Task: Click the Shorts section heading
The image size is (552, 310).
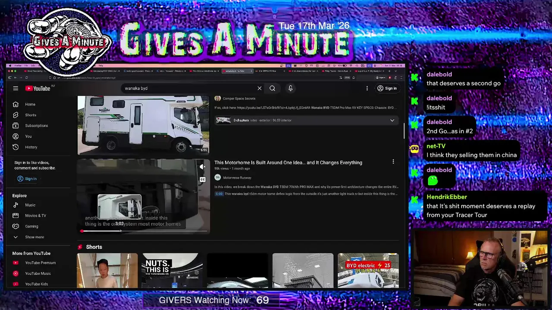Action: [x=94, y=247]
